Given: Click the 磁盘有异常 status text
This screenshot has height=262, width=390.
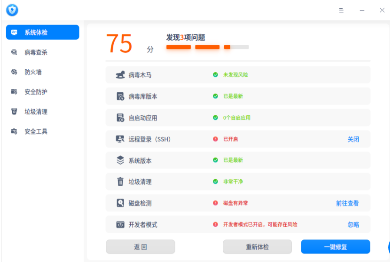Looking at the screenshot, I should coord(235,203).
